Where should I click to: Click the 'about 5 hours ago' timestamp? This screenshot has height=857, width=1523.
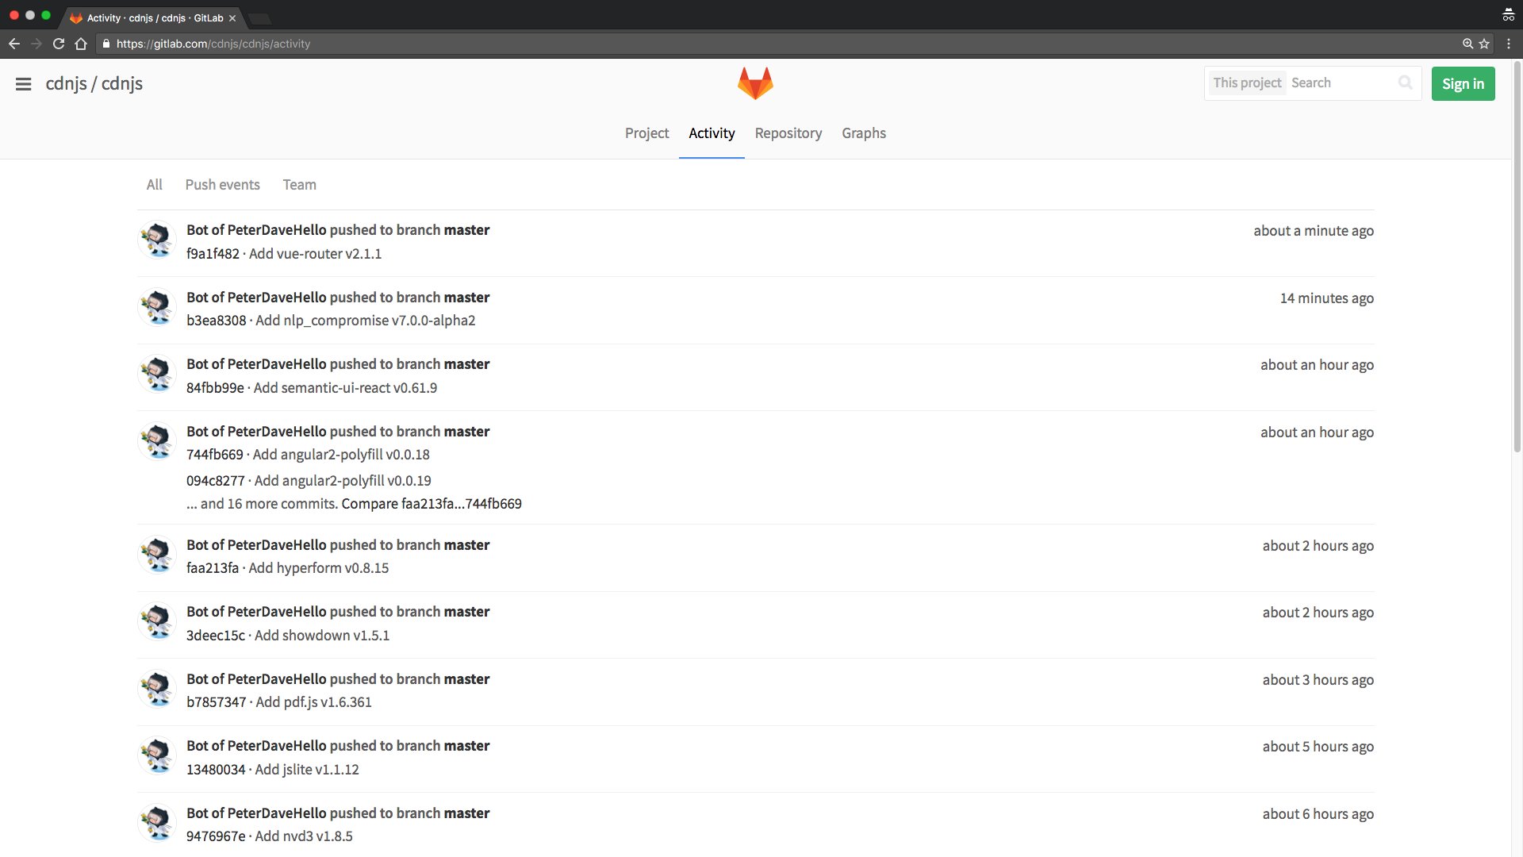[x=1318, y=747]
